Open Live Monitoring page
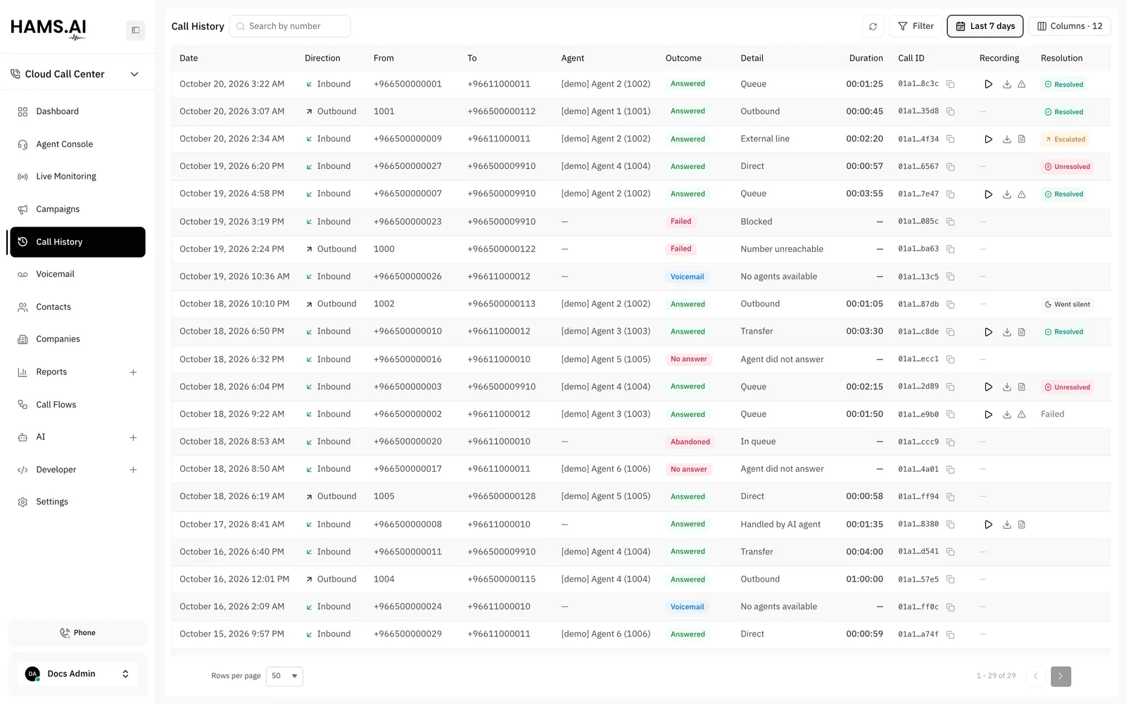The height and width of the screenshot is (704, 1126). (x=77, y=177)
